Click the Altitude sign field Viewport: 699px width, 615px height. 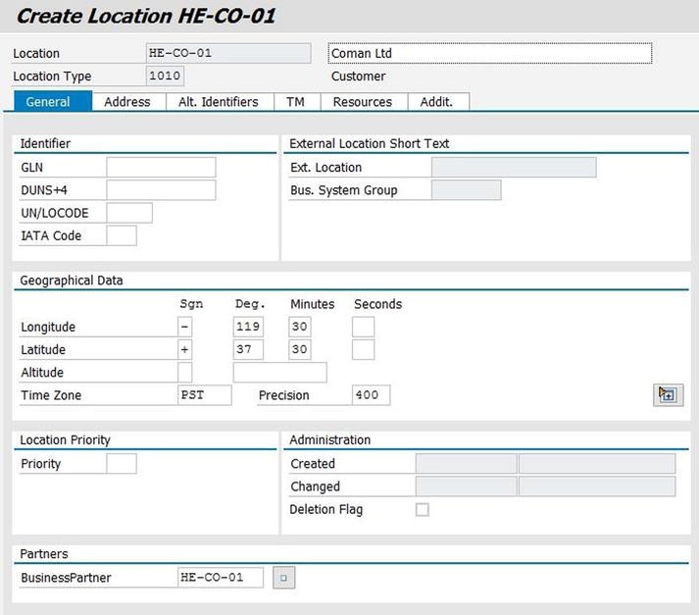[184, 372]
